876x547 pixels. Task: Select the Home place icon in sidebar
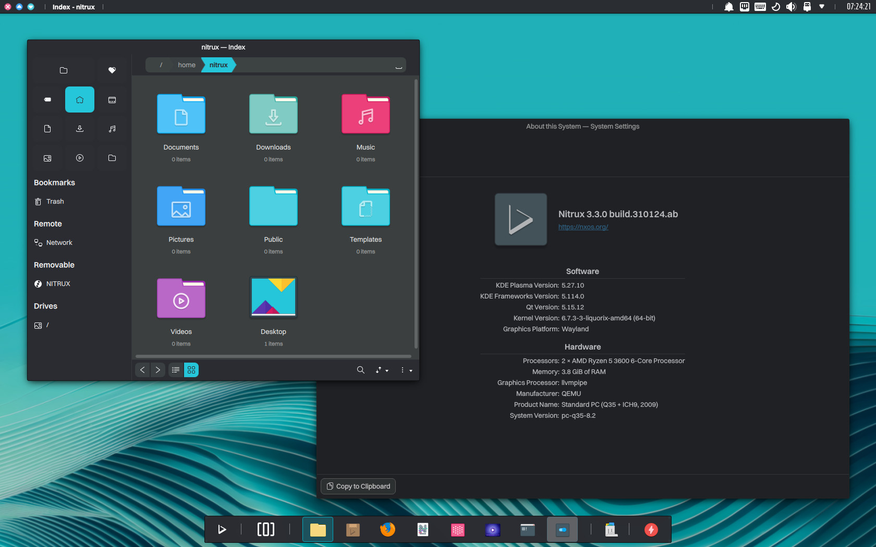(x=80, y=100)
